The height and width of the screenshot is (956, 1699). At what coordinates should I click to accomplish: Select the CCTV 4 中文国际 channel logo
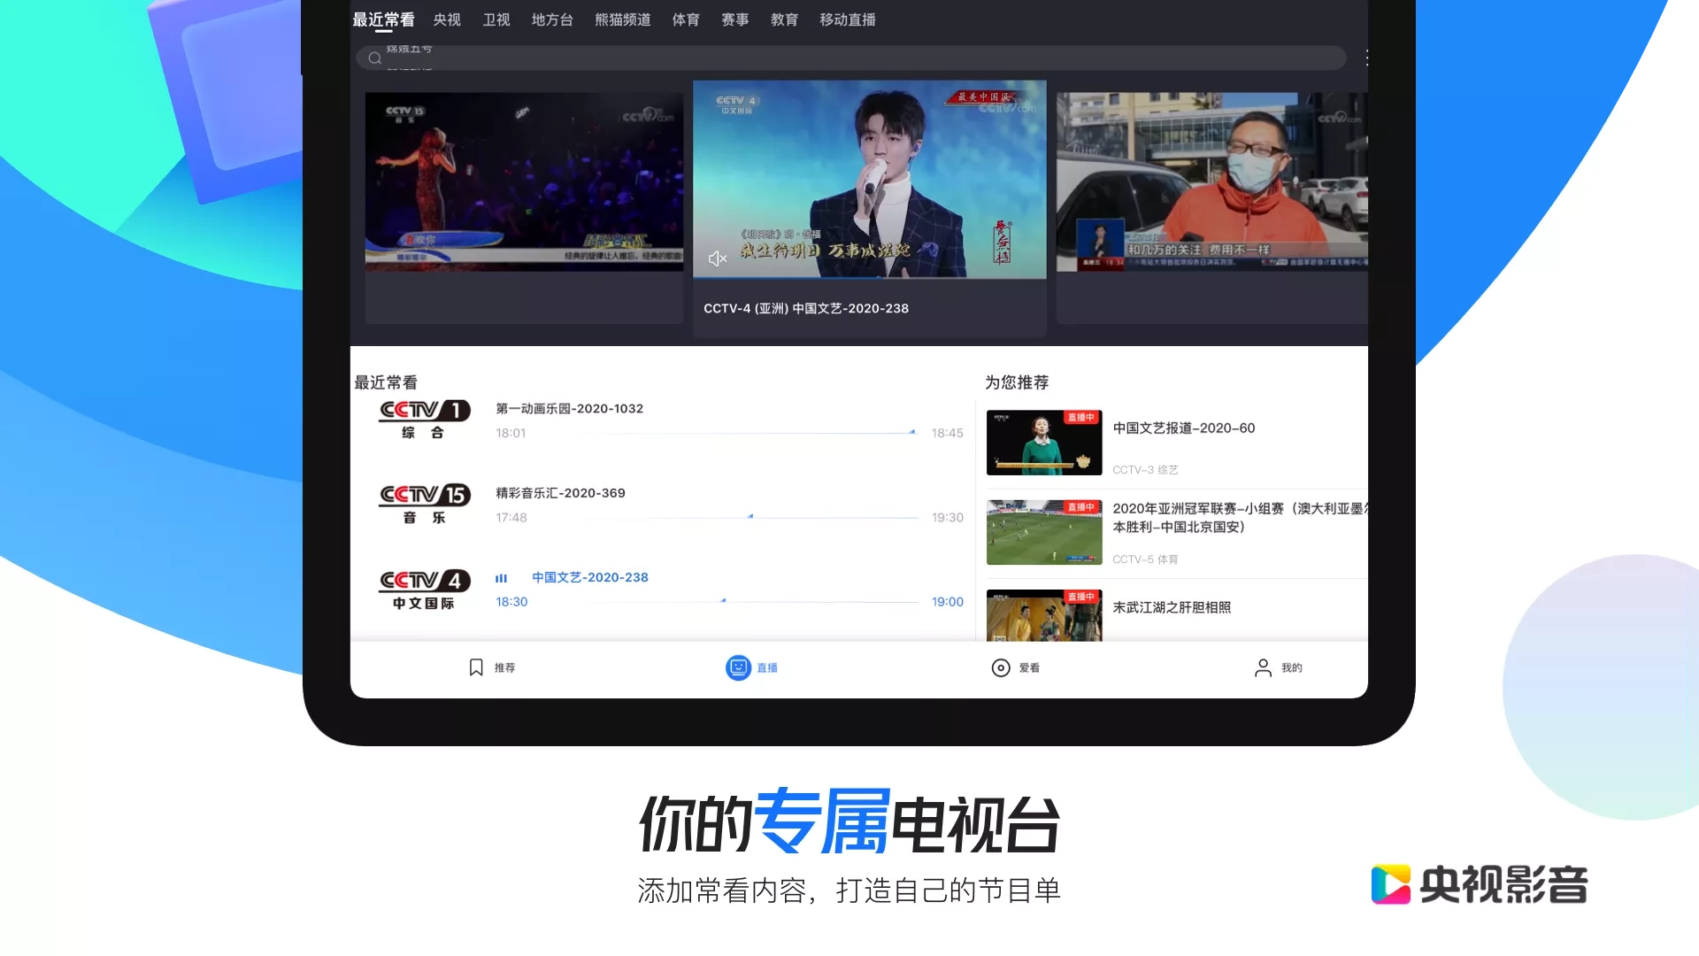[424, 590]
